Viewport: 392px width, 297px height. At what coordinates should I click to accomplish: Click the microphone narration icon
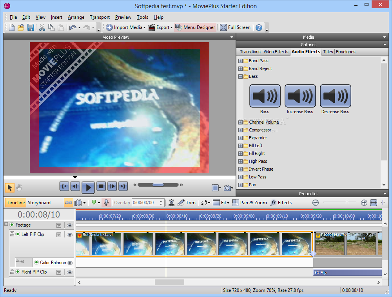pyautogui.click(x=106, y=203)
